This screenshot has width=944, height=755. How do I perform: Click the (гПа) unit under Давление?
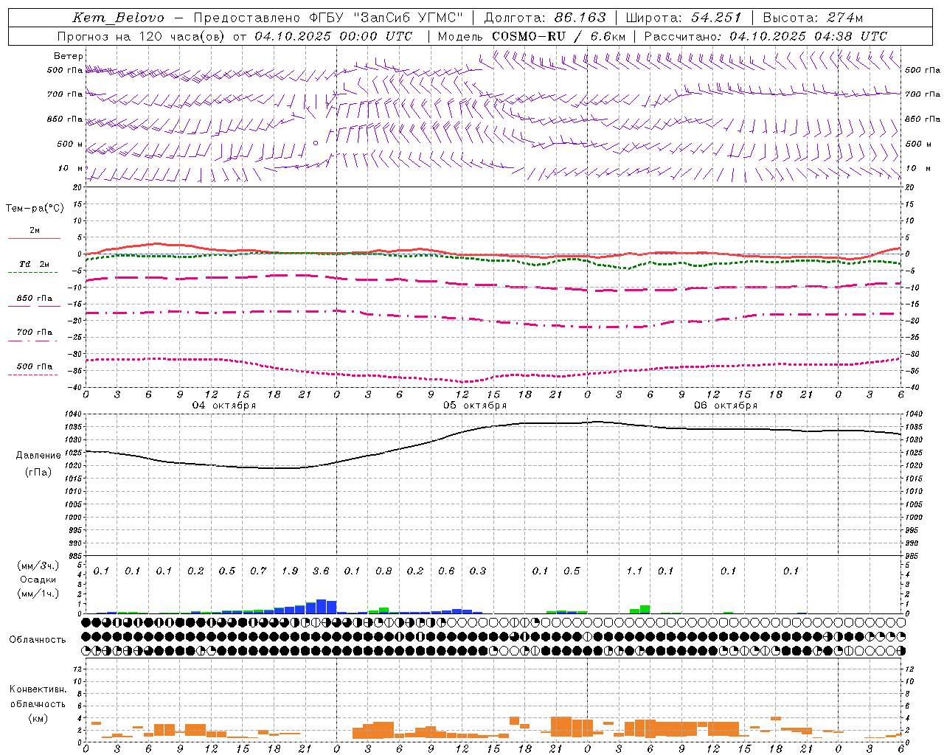point(38,473)
